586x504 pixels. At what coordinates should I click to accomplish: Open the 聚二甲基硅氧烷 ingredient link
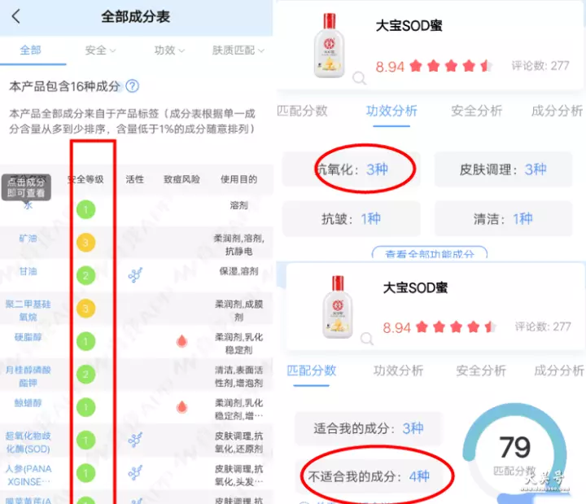[28, 310]
